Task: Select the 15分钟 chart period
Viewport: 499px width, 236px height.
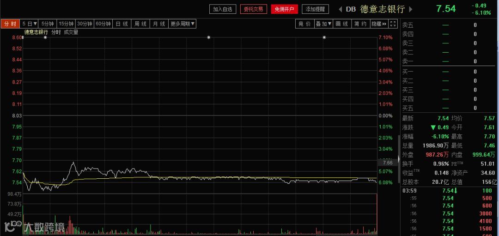Action: pos(67,24)
